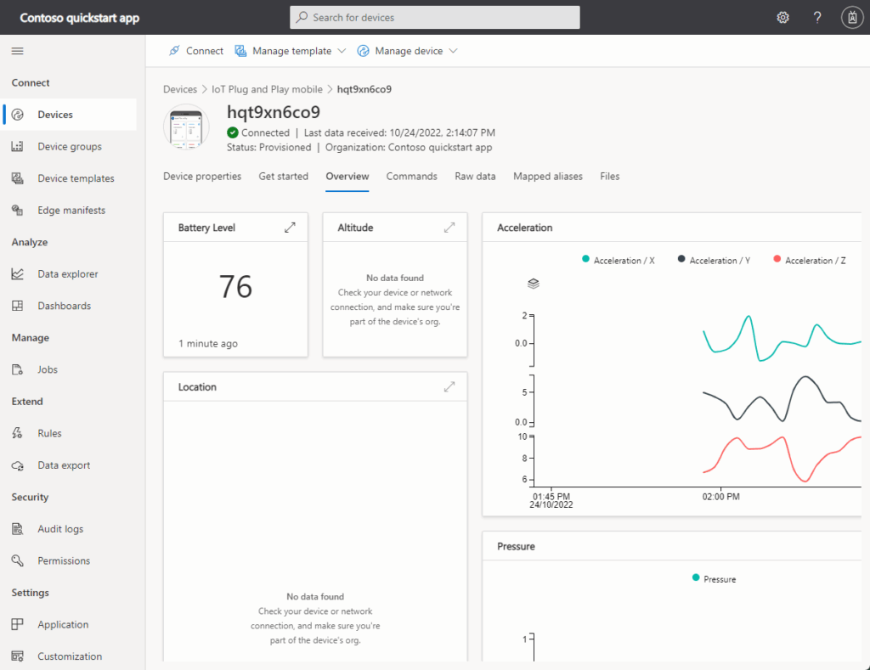Open the Manage template dropdown

[291, 51]
